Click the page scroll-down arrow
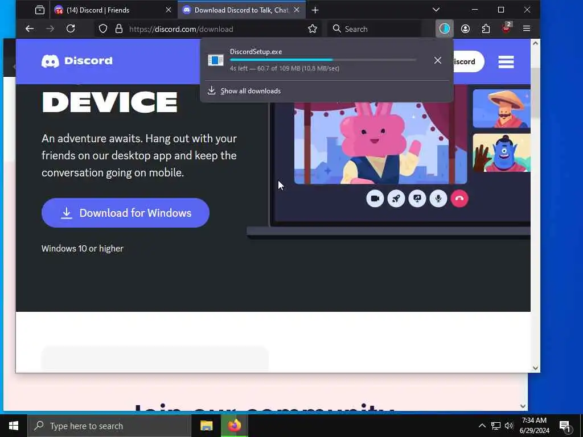The image size is (583, 437). [535, 368]
